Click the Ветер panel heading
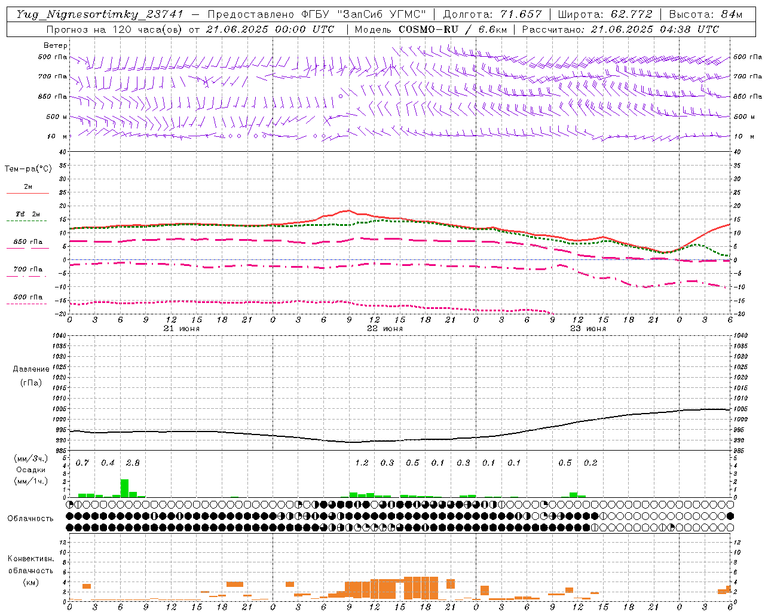The width and height of the screenshot is (765, 612). pos(56,45)
